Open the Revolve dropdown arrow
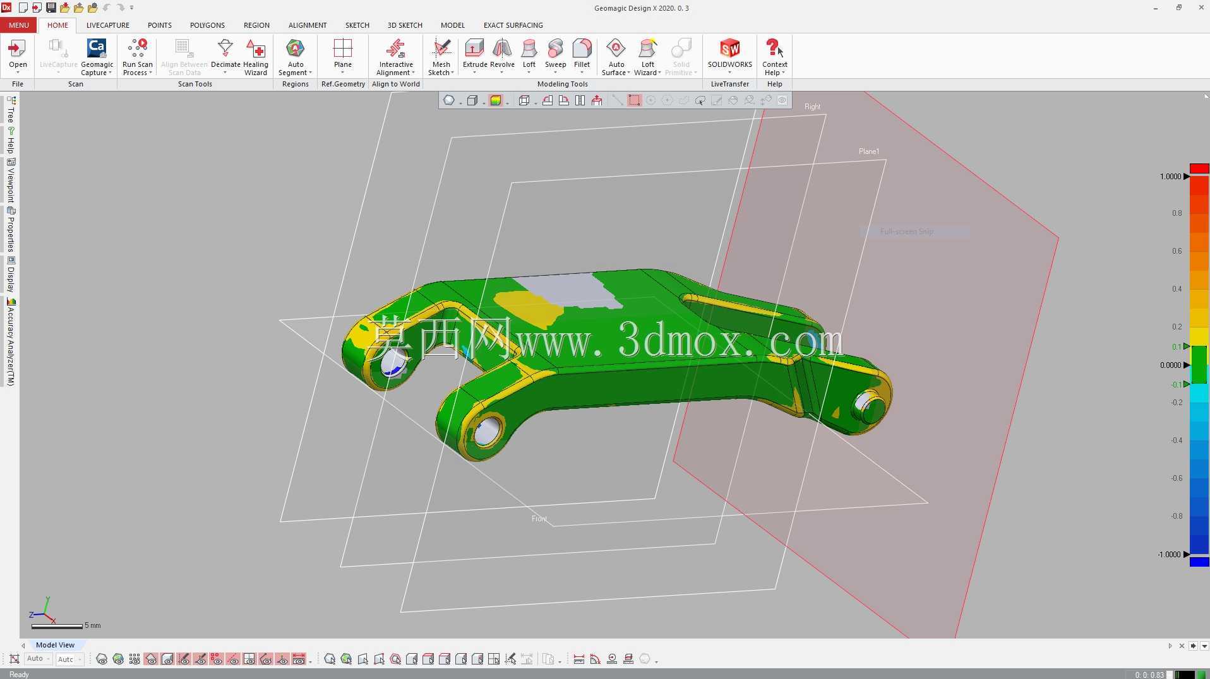 coord(502,73)
